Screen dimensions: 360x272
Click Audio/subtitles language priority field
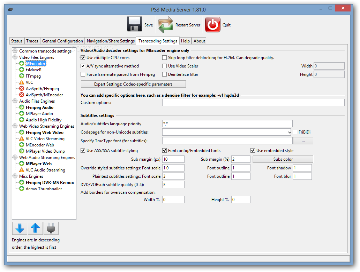pos(227,123)
